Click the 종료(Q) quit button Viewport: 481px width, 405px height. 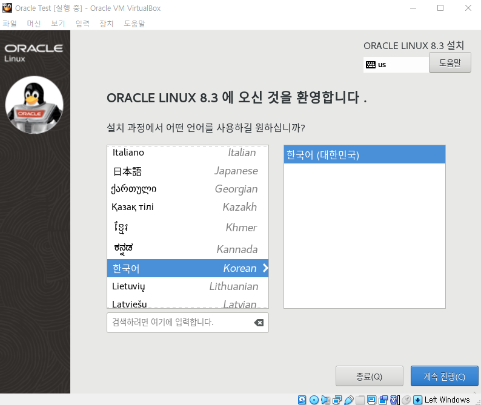click(370, 376)
